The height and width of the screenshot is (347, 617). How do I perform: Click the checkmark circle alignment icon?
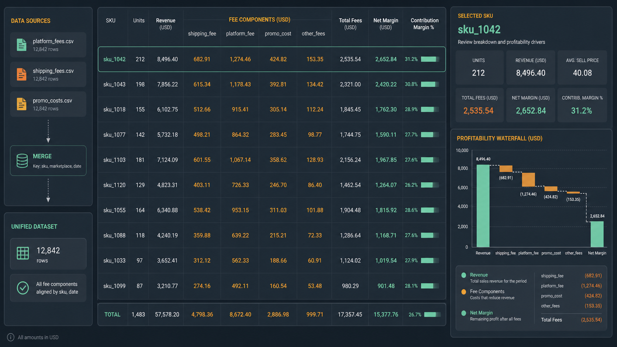pyautogui.click(x=23, y=288)
